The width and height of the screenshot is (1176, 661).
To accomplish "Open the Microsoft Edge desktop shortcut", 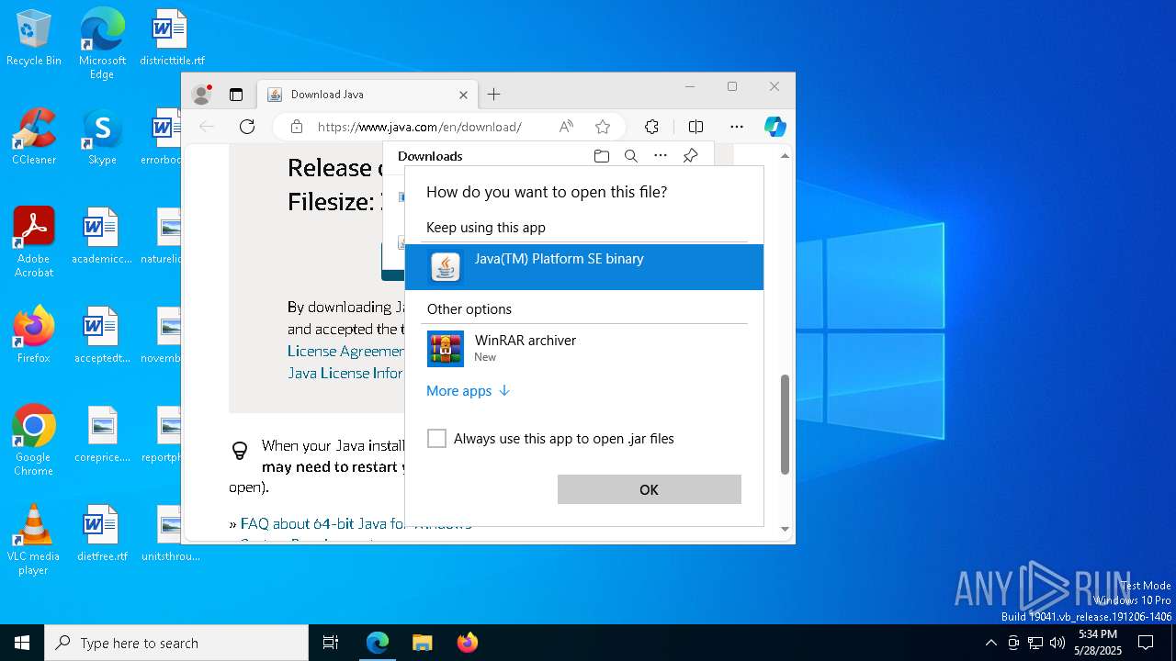I will (102, 43).
